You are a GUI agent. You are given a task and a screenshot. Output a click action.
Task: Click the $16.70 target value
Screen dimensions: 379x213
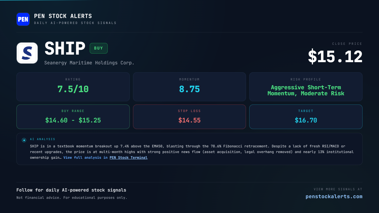pos(306,120)
